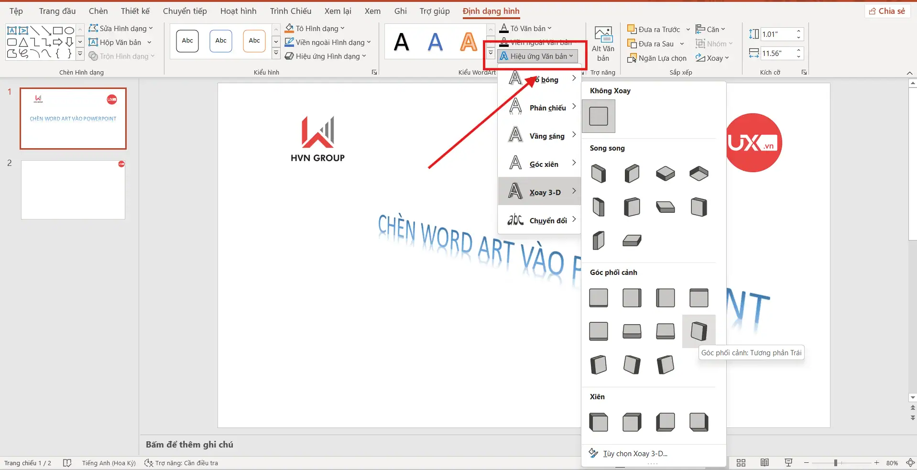Open the Phản chiếu reflection submenu
The height and width of the screenshot is (470, 917).
pos(548,108)
